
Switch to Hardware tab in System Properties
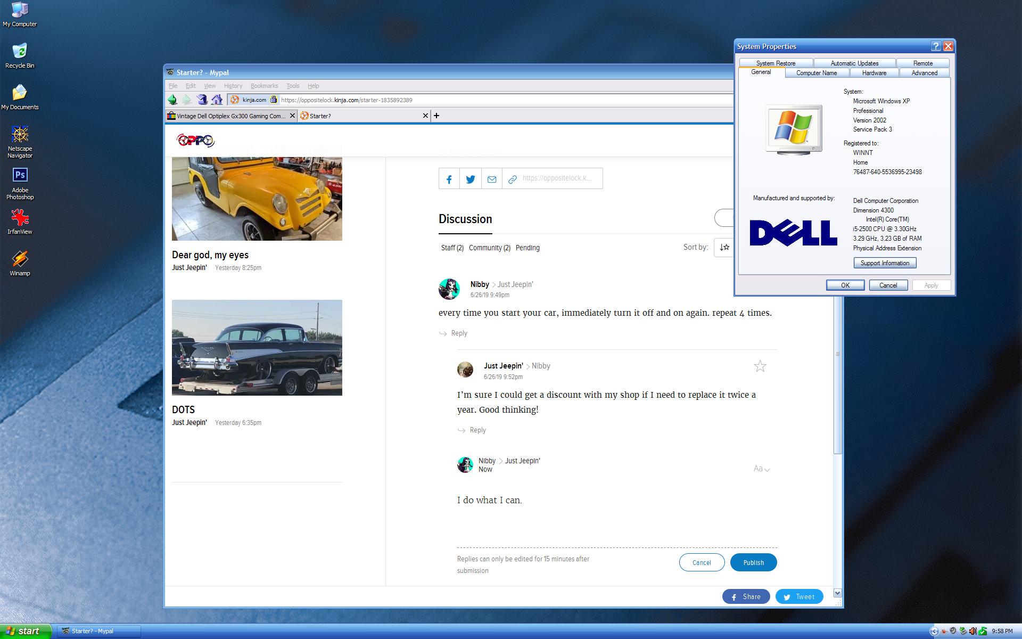point(874,73)
